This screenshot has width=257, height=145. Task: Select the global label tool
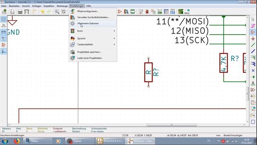(x=253, y=90)
